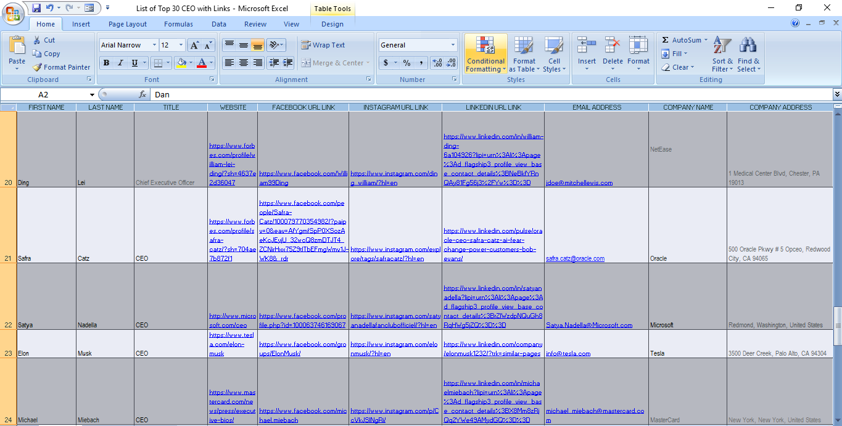Click the formula bar input showing Dan
The image size is (842, 426).
tap(491, 95)
